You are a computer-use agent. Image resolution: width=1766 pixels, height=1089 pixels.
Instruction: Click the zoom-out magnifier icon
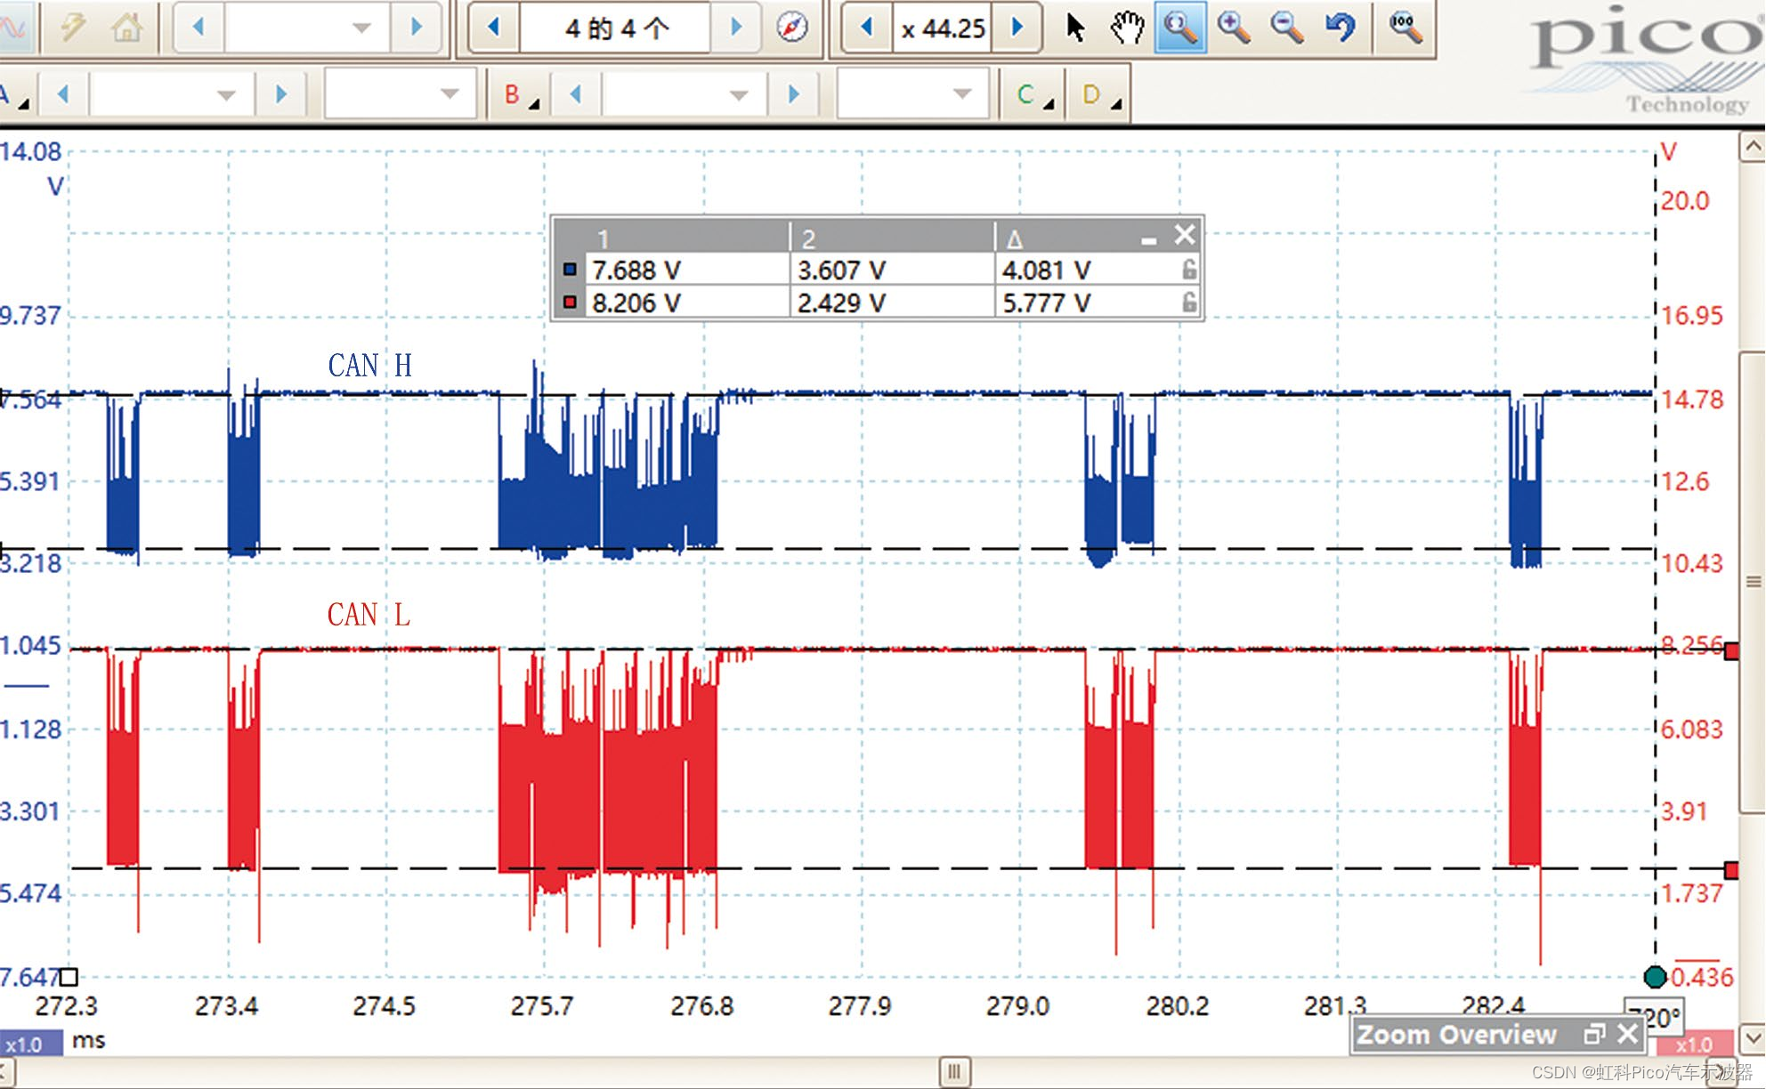(x=1287, y=28)
